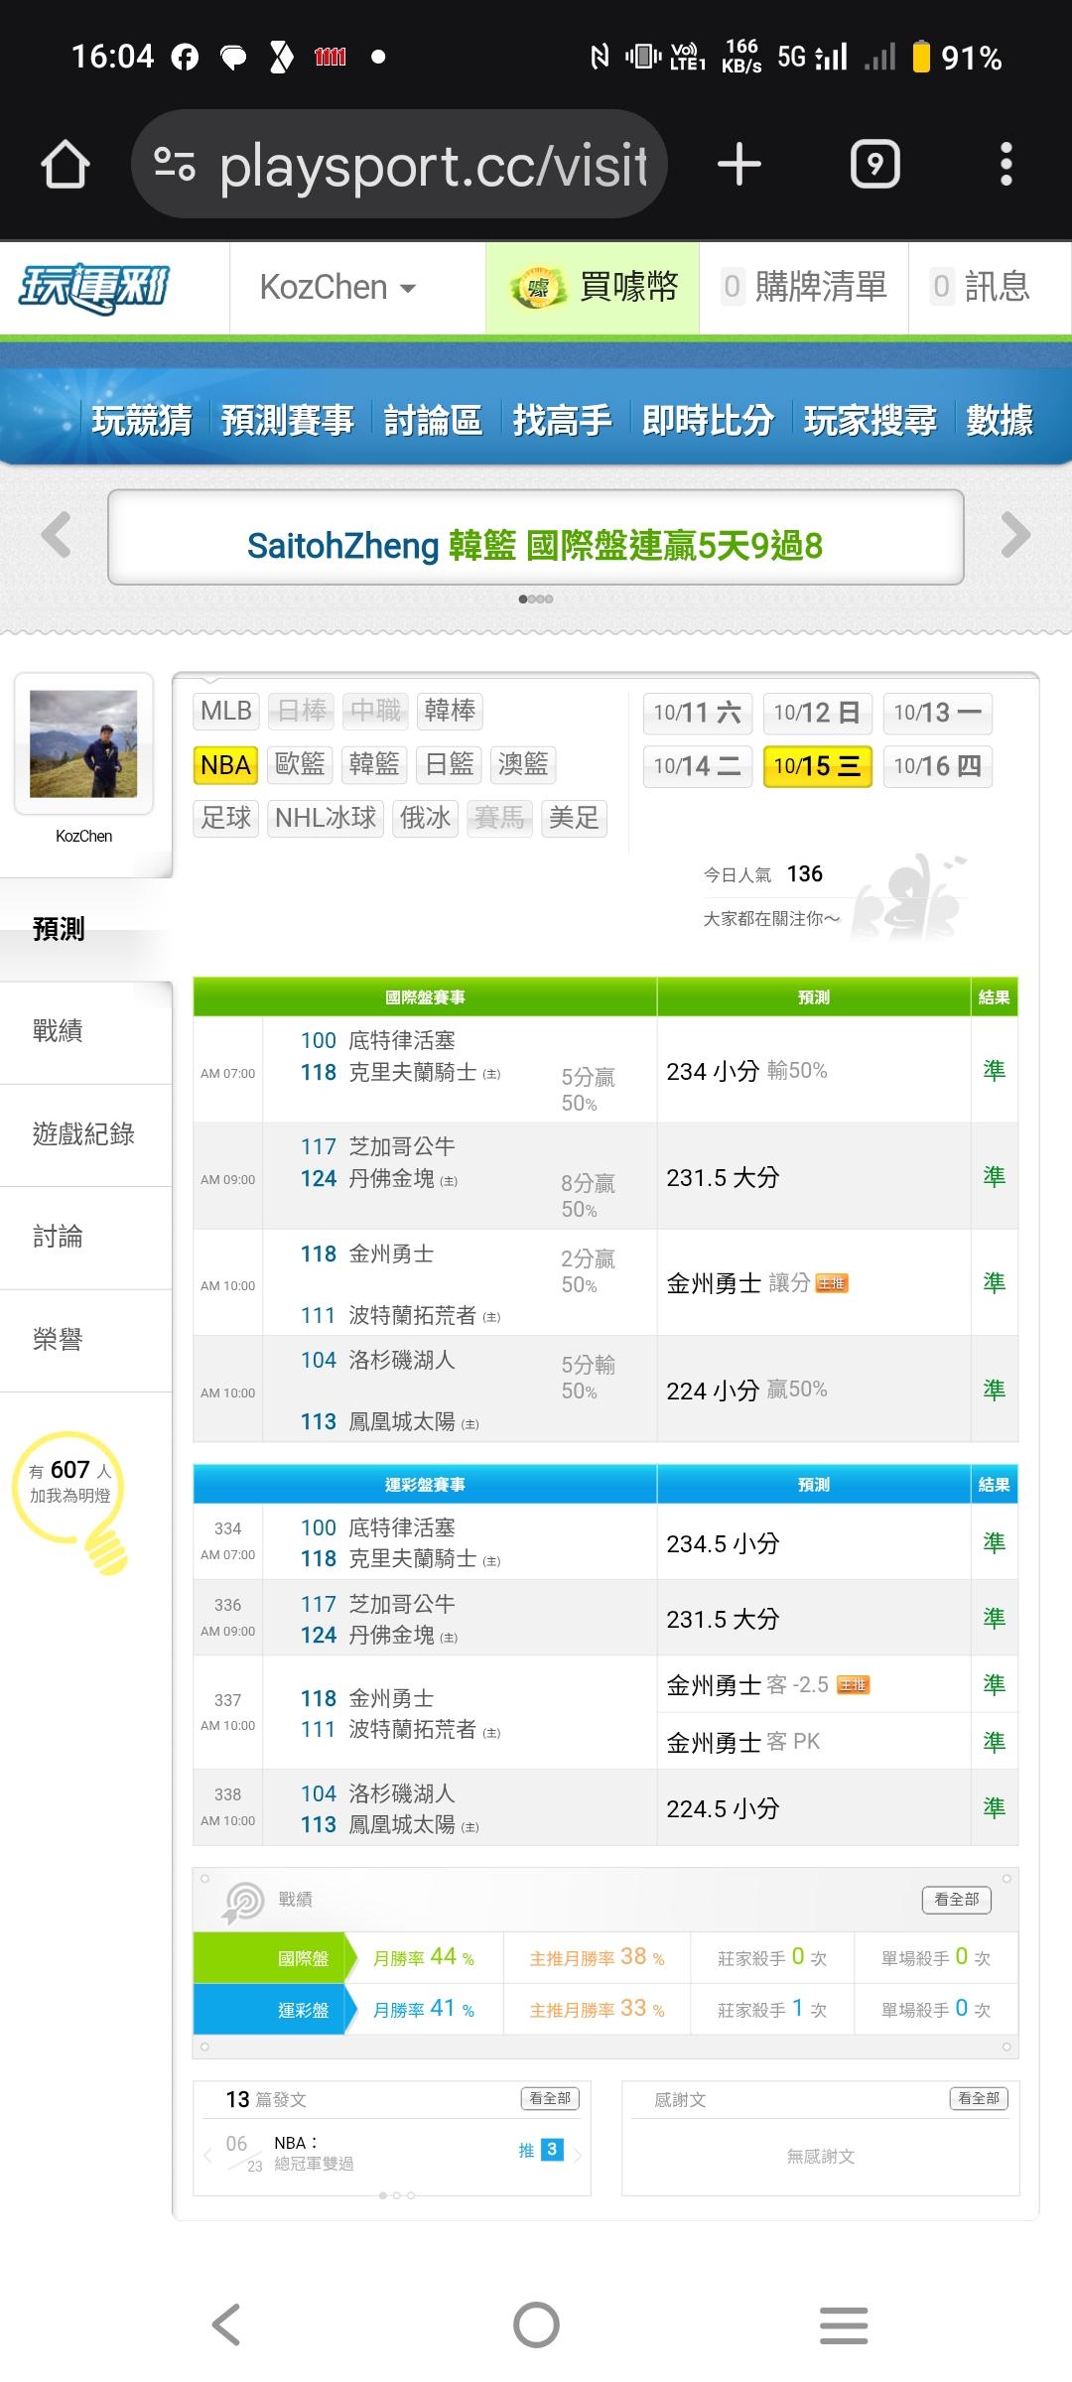Show the previous banner announcement
This screenshot has width=1072, height=2382.
(x=57, y=536)
